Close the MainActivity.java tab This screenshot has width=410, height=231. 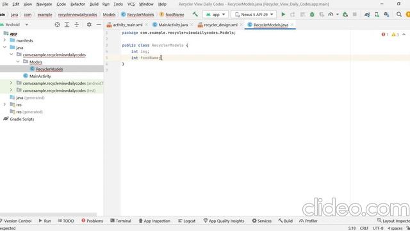tap(192, 24)
